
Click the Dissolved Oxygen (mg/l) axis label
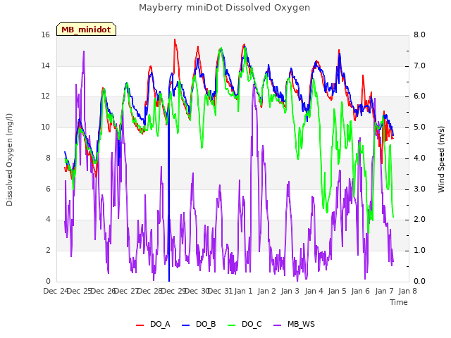point(9,160)
